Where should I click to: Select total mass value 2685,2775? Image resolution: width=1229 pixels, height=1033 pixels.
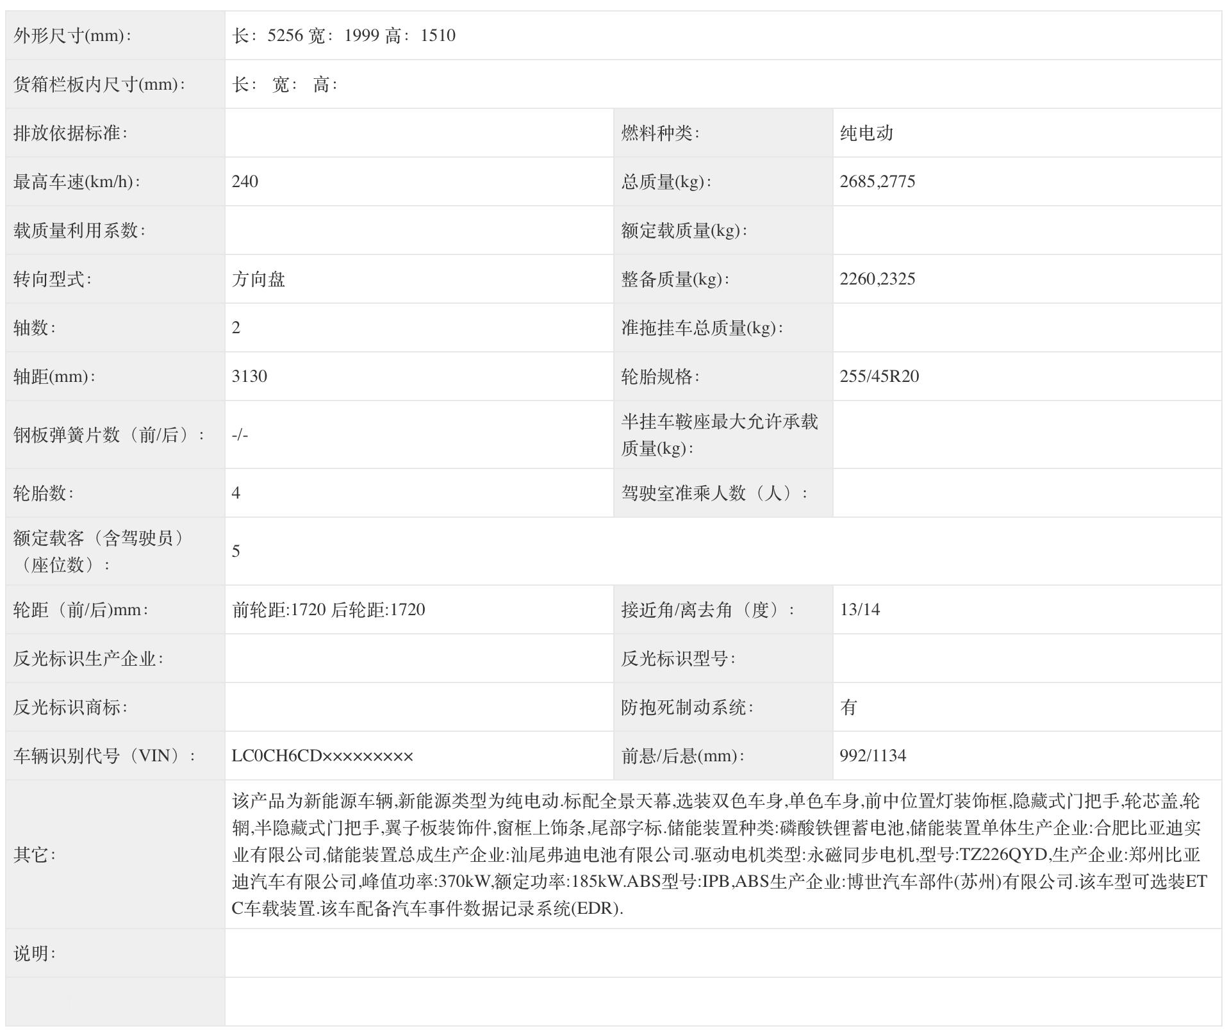877,181
